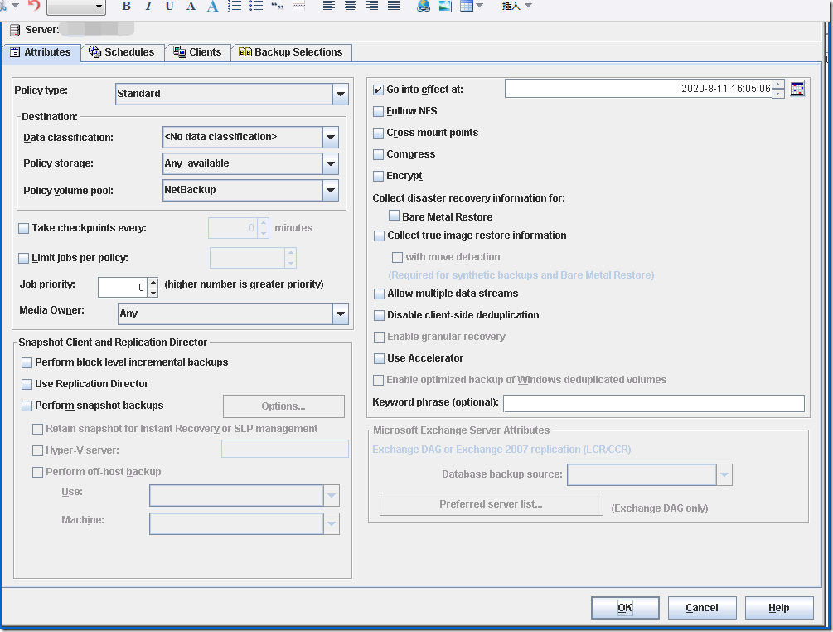Insert an image from the toolbar
The image size is (833, 632).
pos(445,6)
